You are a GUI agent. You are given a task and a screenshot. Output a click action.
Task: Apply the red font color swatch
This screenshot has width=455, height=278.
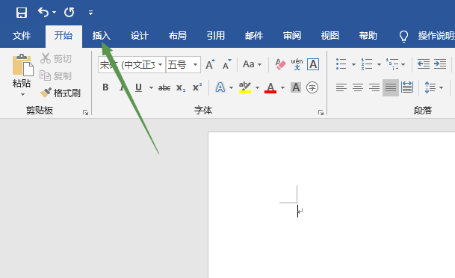(x=270, y=87)
